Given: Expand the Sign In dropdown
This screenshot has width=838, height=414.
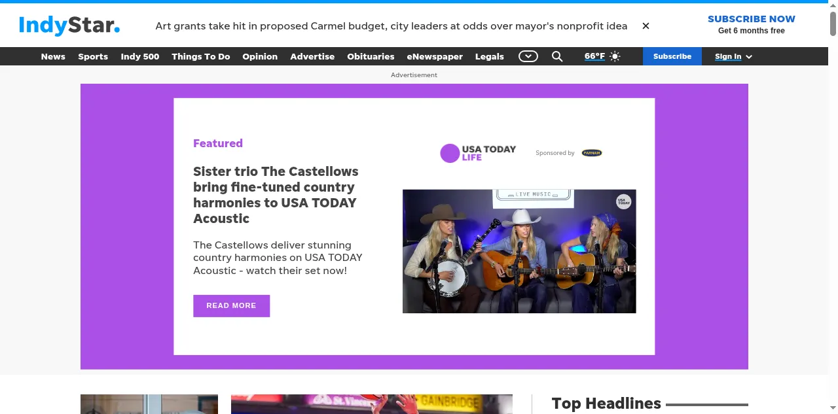Looking at the screenshot, I should point(733,56).
